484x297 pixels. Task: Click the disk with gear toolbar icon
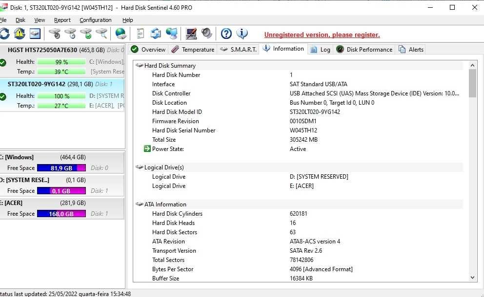[55, 34]
